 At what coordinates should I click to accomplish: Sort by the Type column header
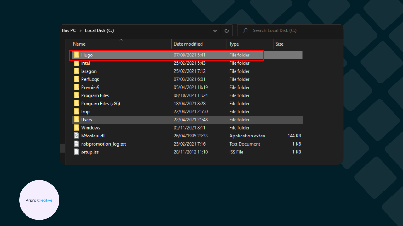point(234,44)
